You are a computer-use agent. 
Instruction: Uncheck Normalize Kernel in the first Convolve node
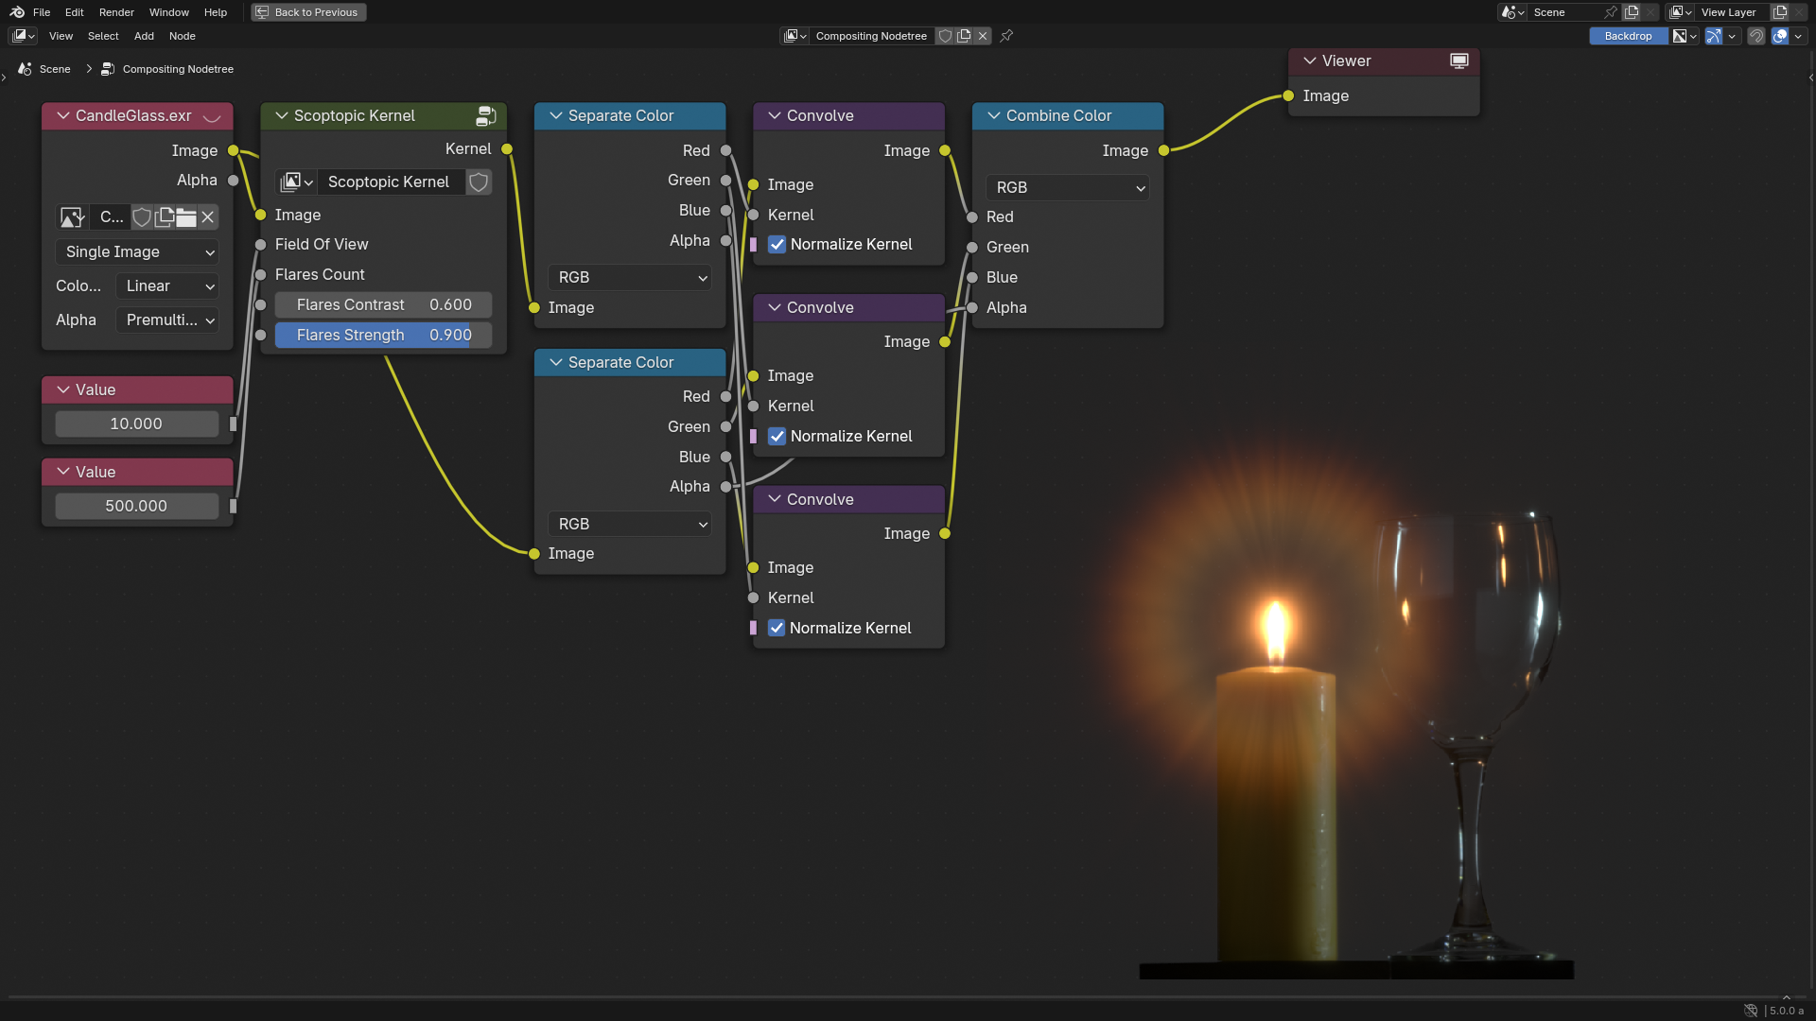pyautogui.click(x=777, y=244)
